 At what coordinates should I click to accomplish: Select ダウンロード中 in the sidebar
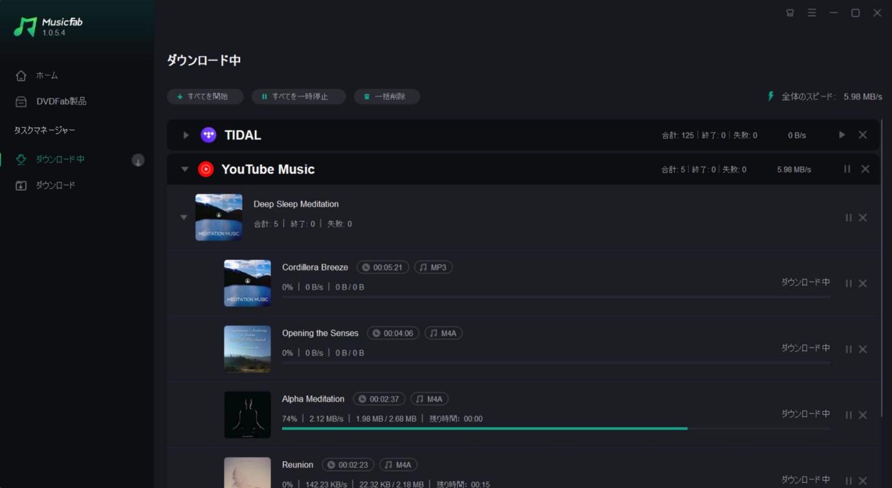(50, 160)
